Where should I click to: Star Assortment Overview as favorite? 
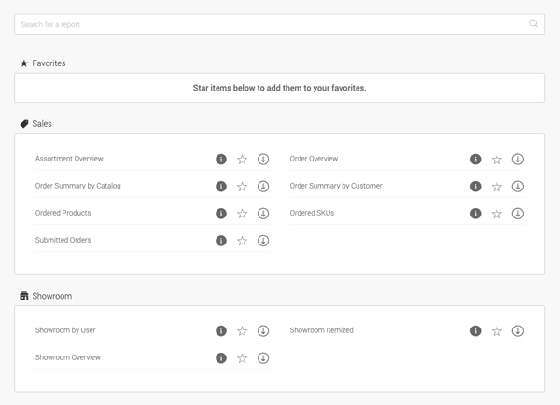click(242, 159)
